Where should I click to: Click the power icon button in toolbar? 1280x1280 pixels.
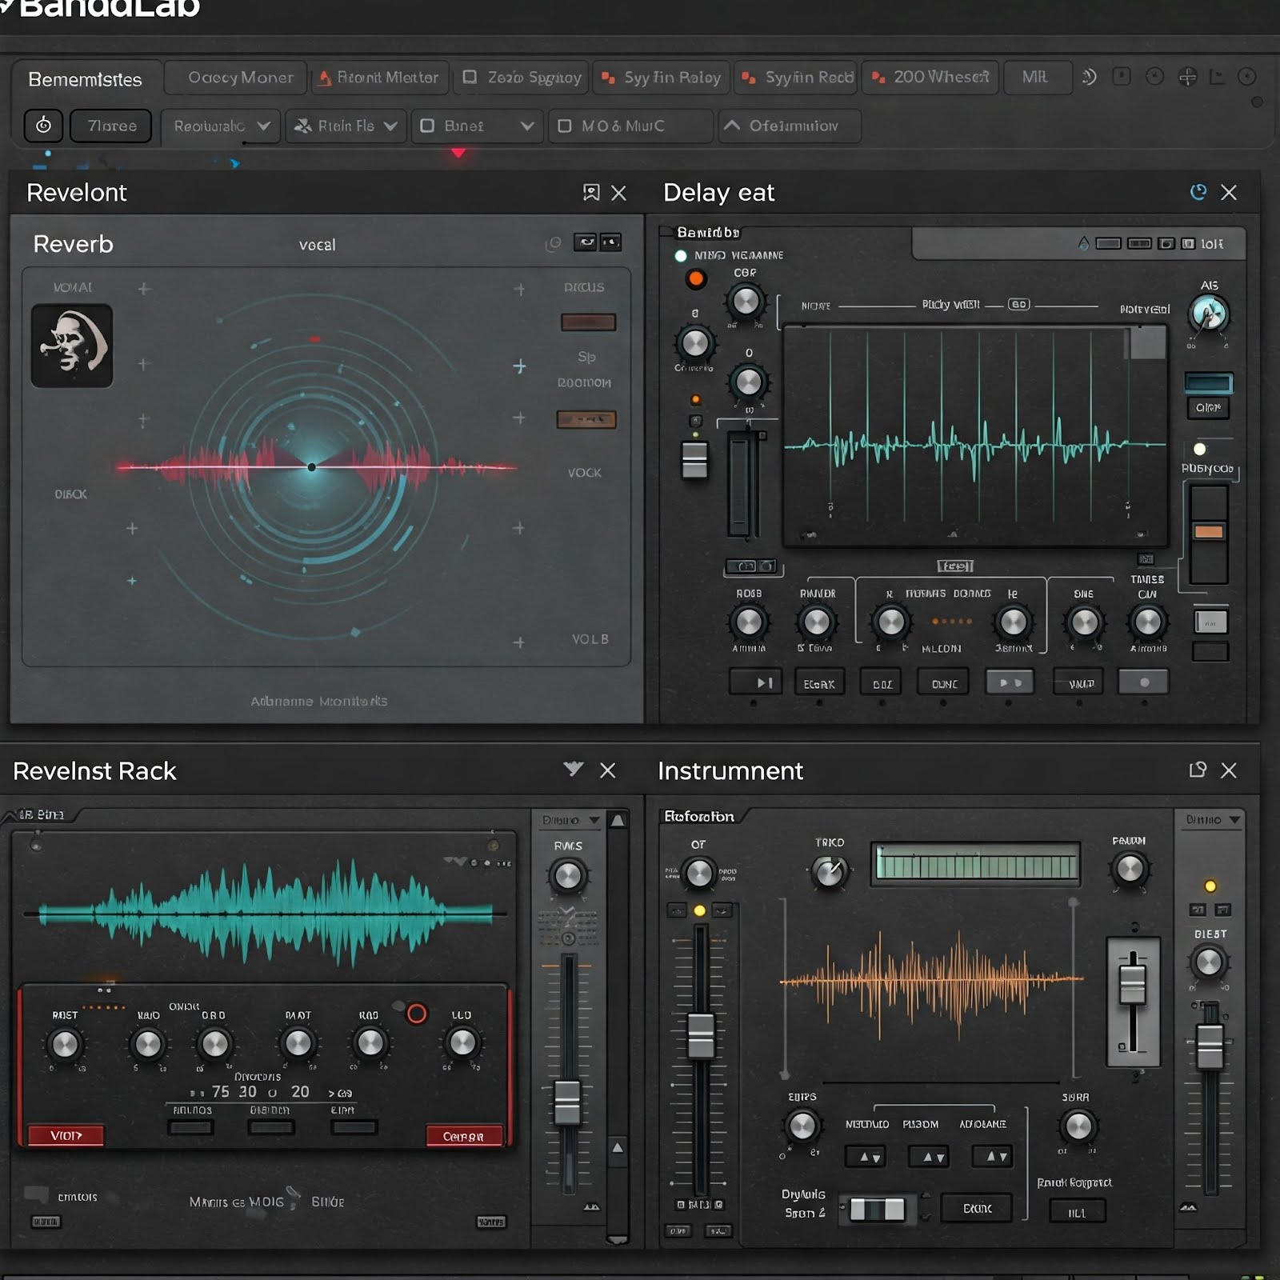tap(43, 126)
